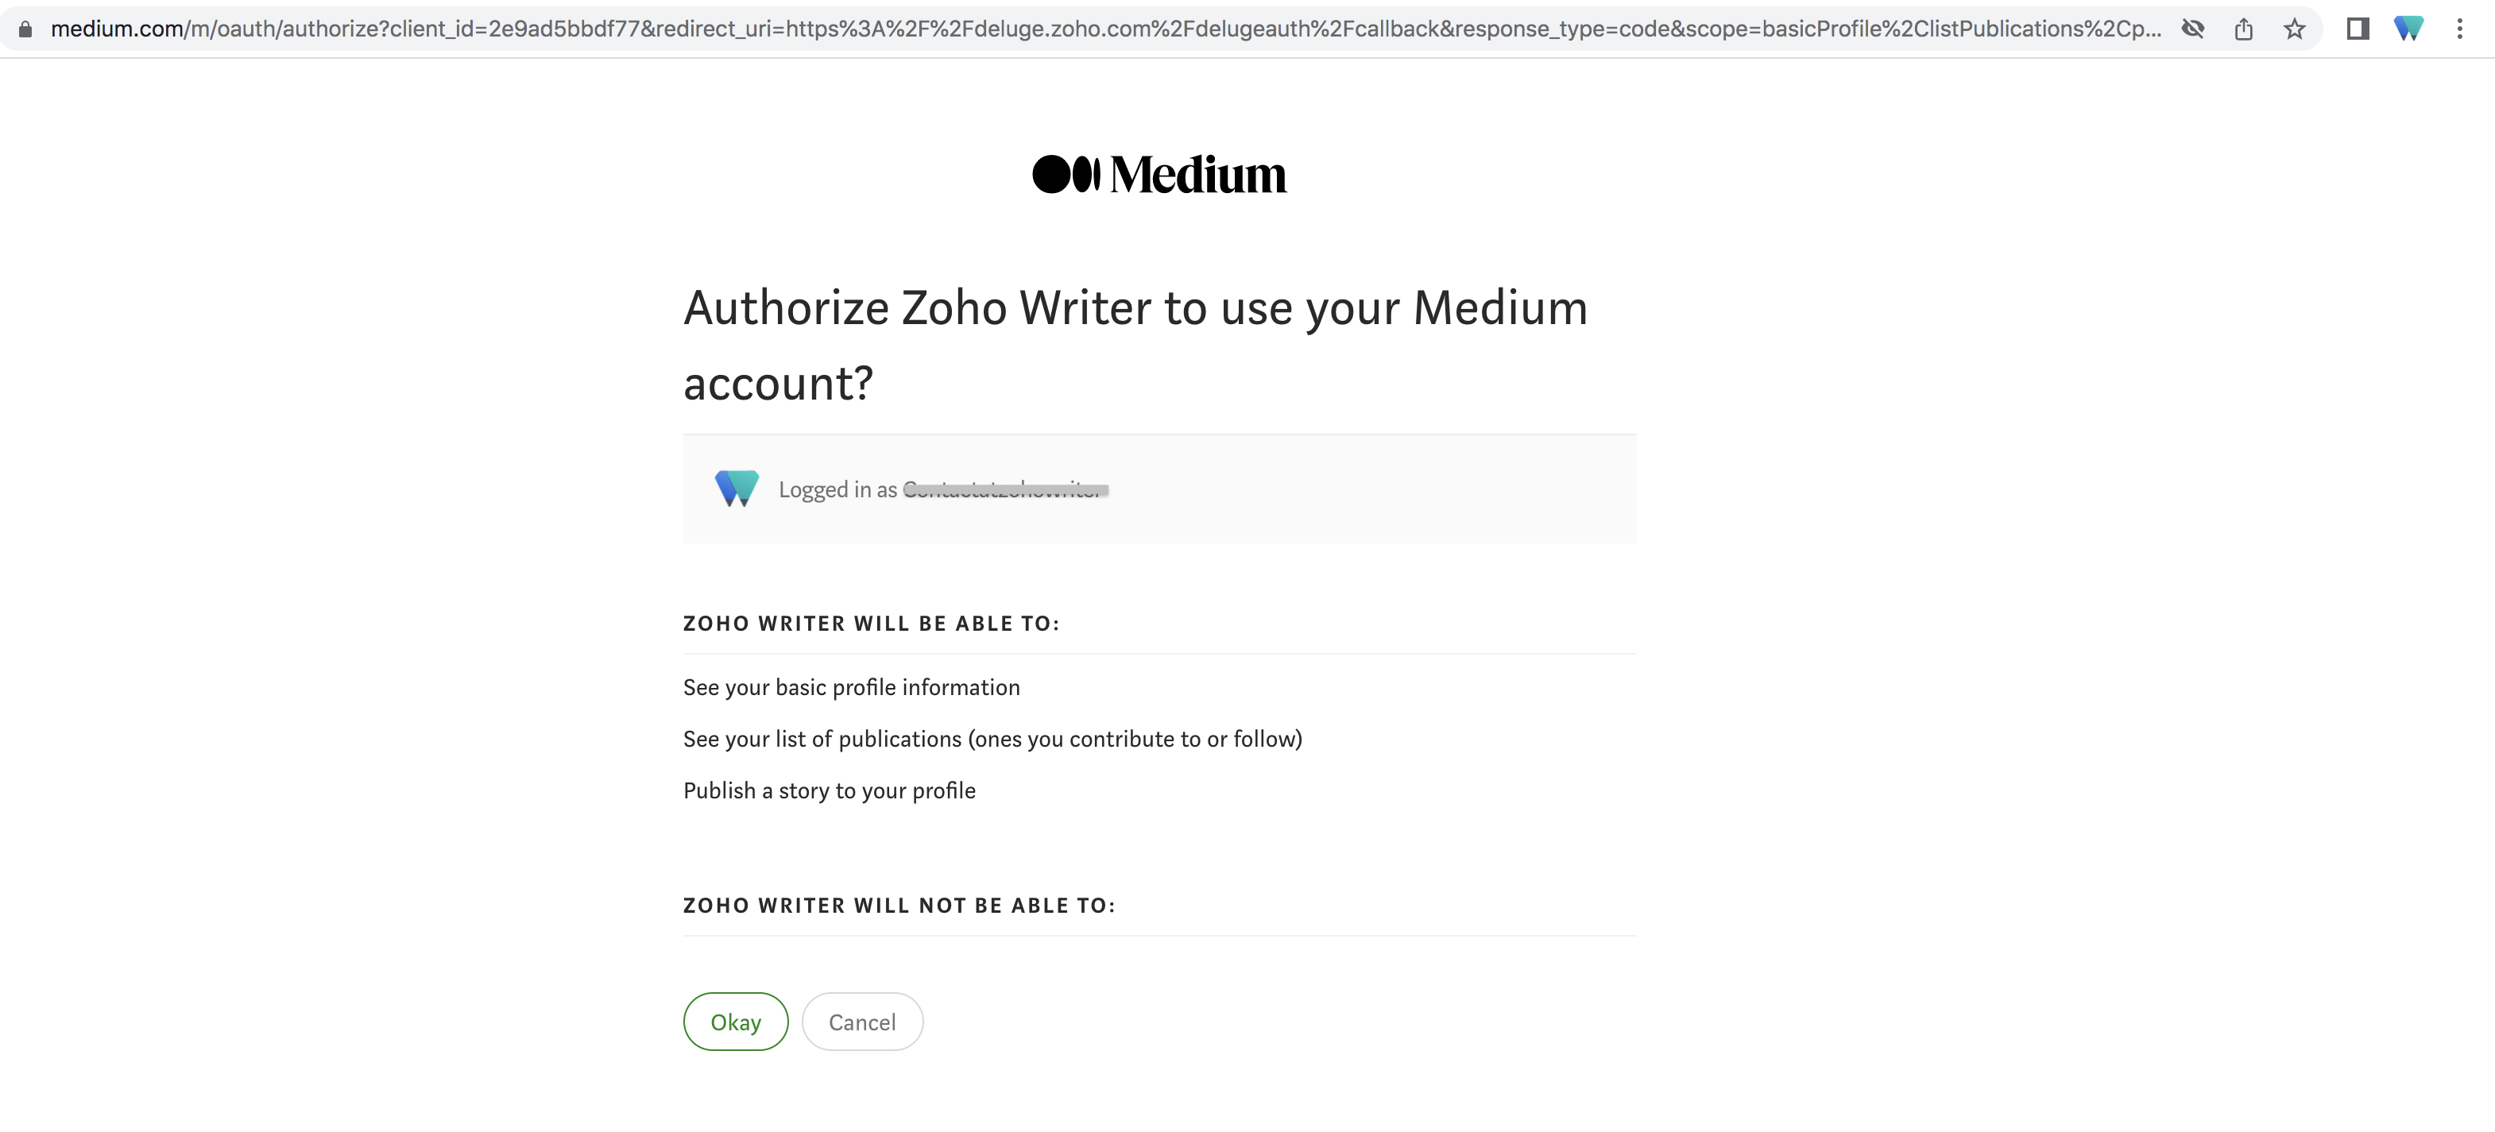Viewport: 2495px width, 1132px height.
Task: Click the crossed-out eye icon in address bar
Action: point(2194,29)
